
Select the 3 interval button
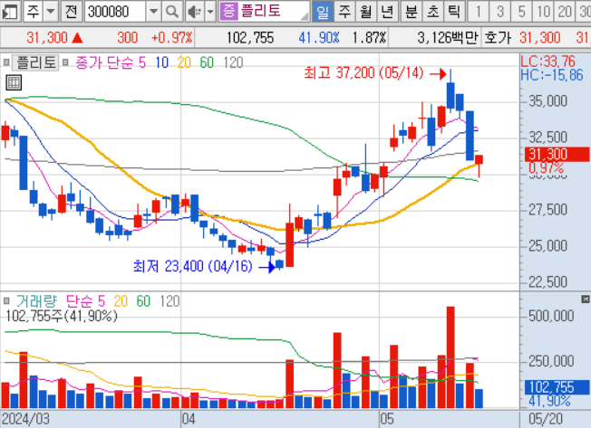(499, 12)
